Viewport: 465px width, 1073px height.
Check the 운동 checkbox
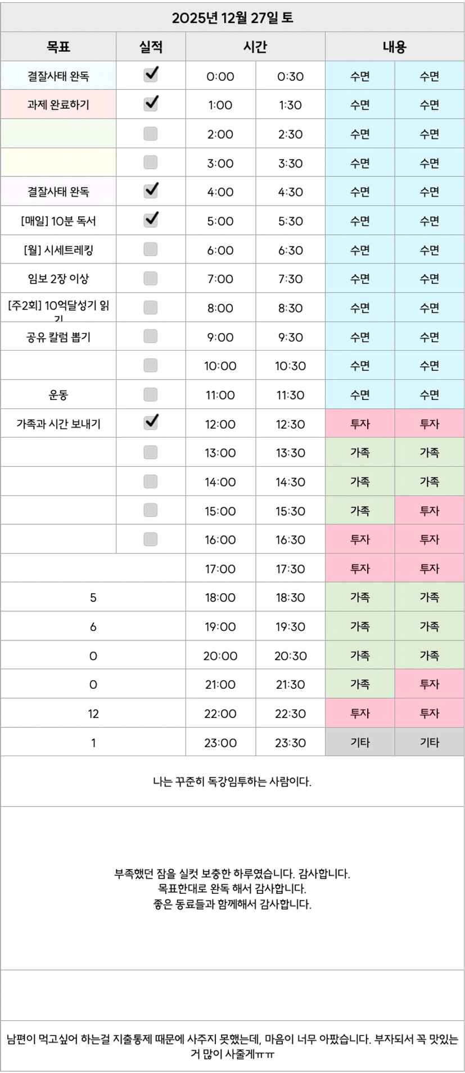(x=151, y=394)
